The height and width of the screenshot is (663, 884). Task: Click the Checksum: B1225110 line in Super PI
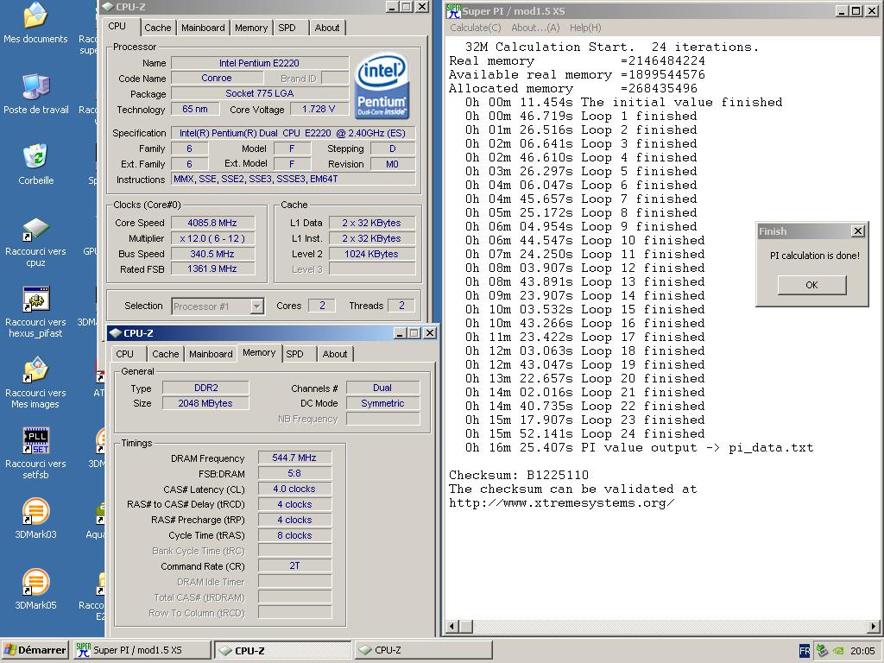click(x=519, y=475)
